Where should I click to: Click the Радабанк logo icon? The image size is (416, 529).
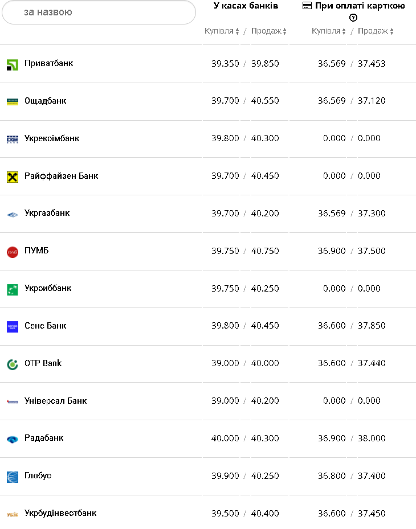13,439
